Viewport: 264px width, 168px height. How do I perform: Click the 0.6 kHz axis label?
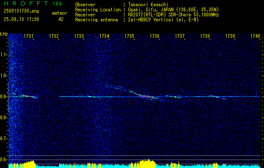3,160
